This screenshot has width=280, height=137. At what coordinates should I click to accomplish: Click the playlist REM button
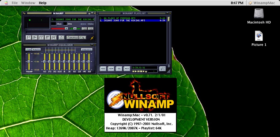point(111,68)
